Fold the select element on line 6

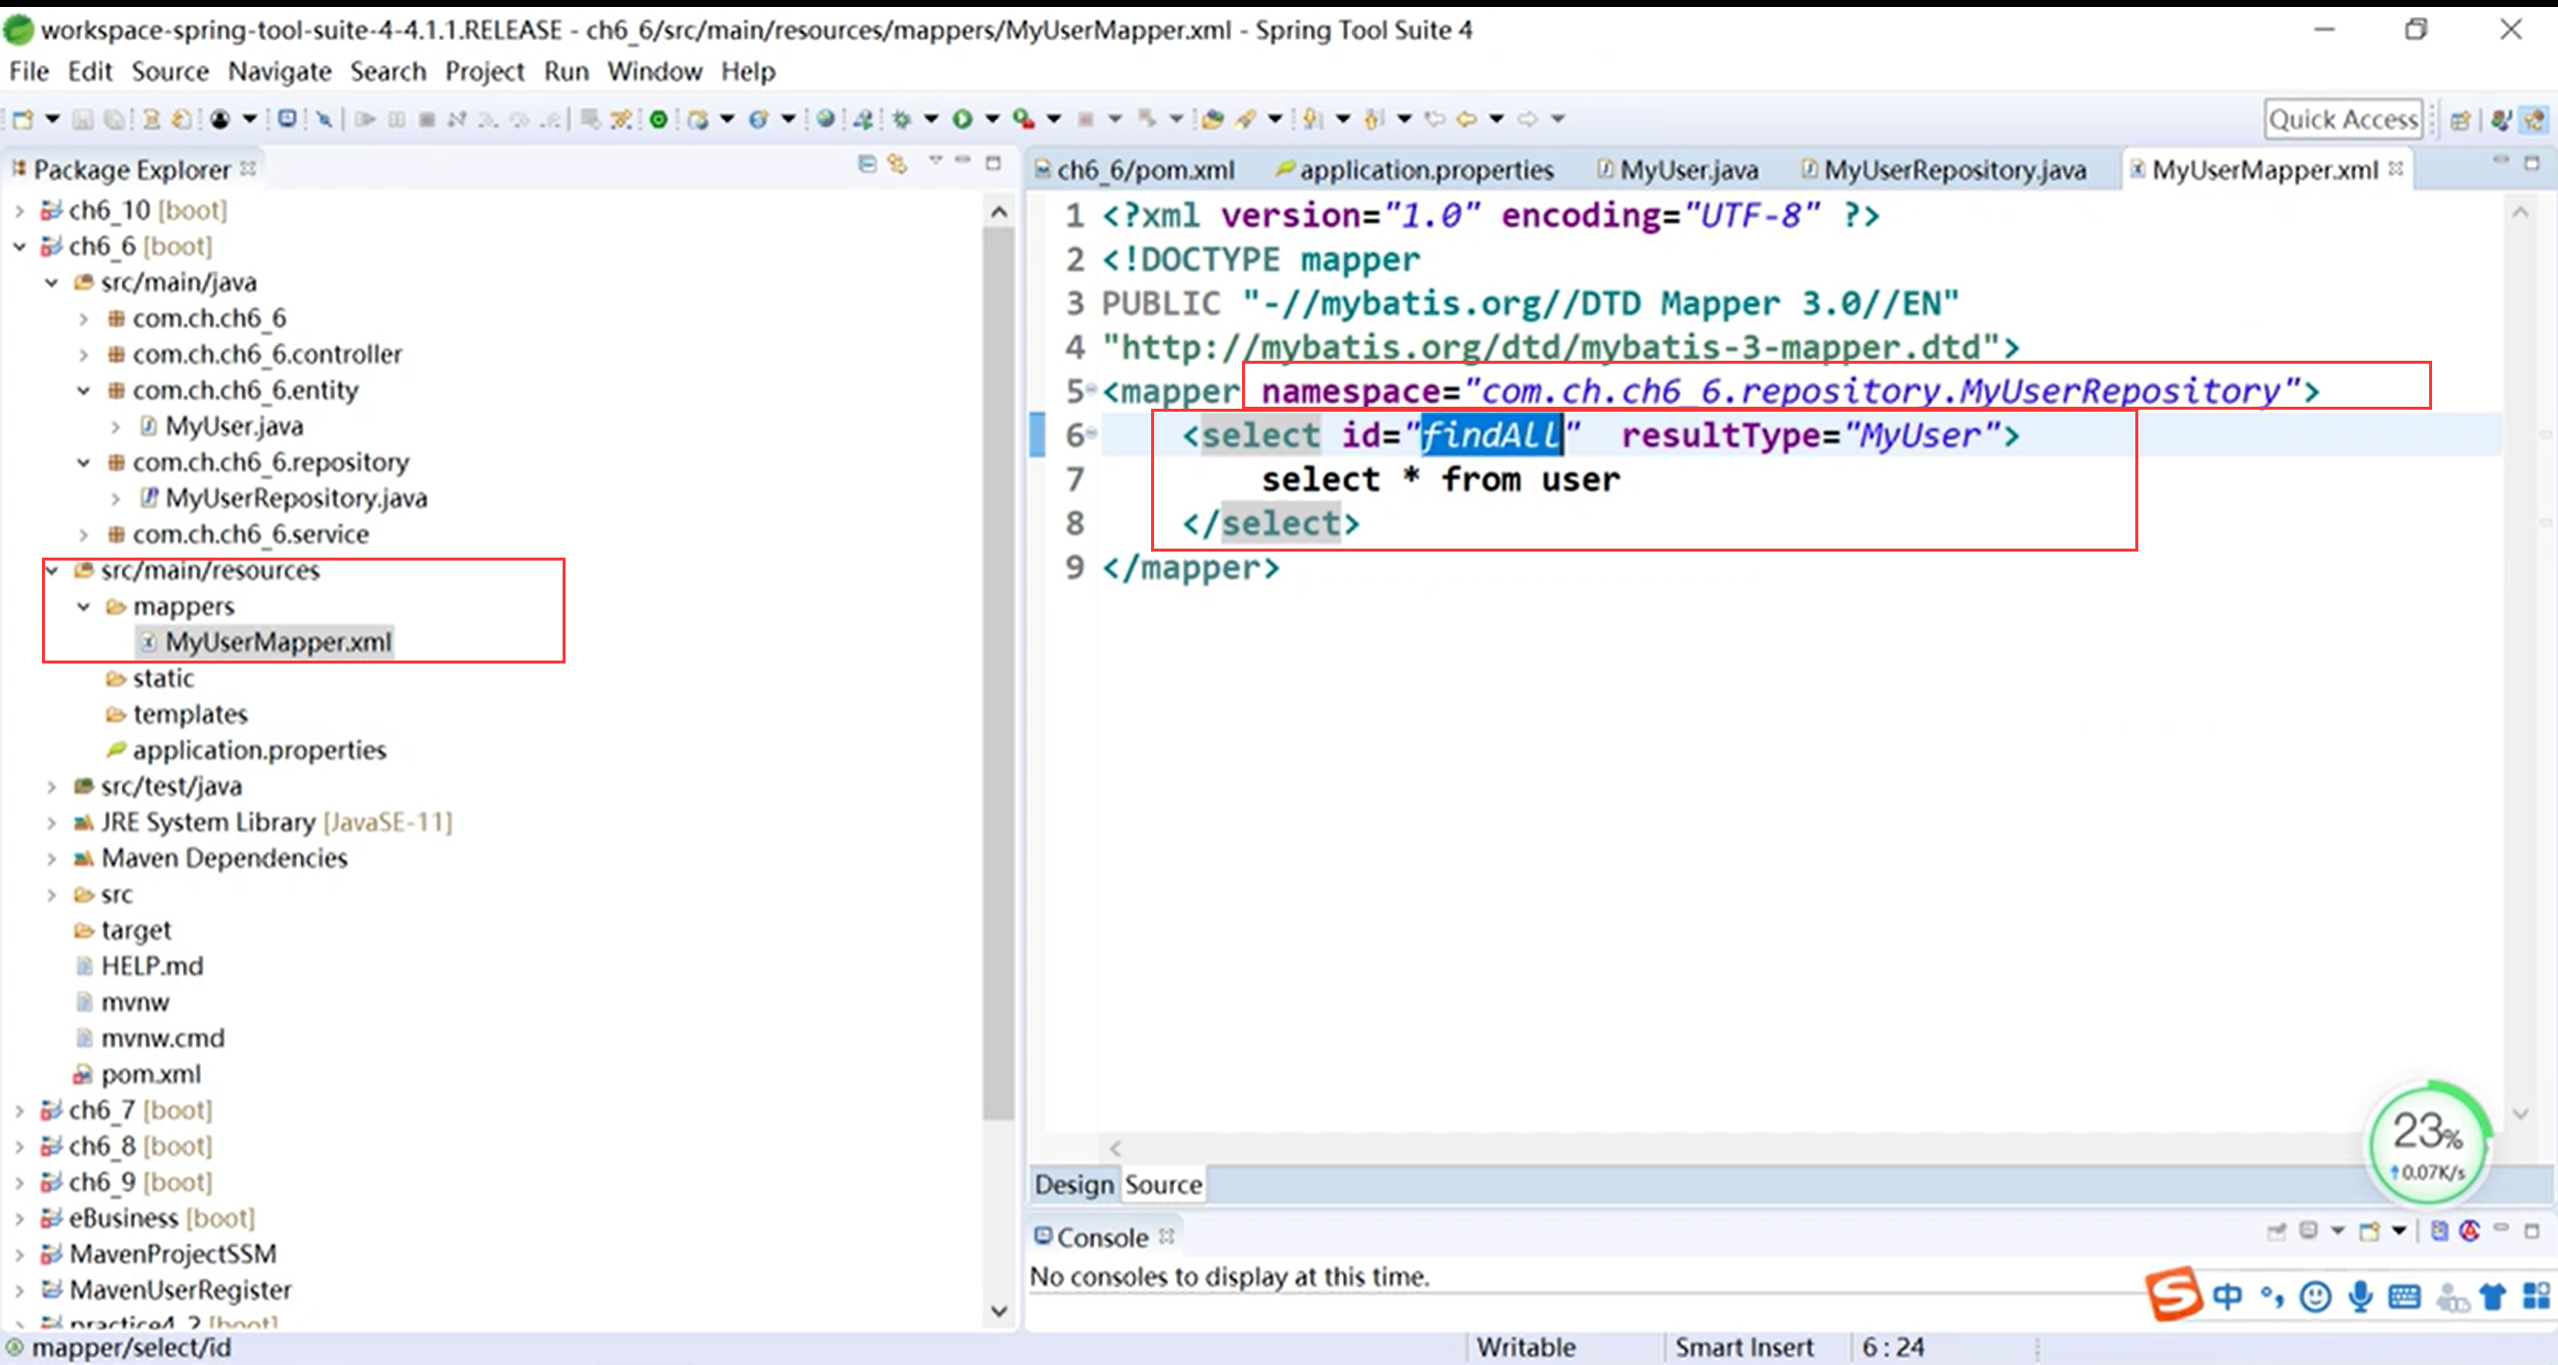point(1092,434)
